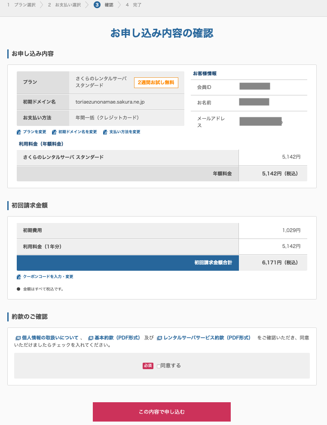Image resolution: width=327 pixels, height=425 pixels.
Task: Select step 4 完了 in progress bar
Action: pos(134,5)
